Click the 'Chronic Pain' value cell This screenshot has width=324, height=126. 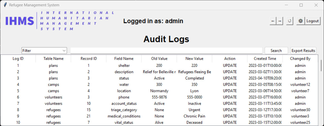coord(194,116)
